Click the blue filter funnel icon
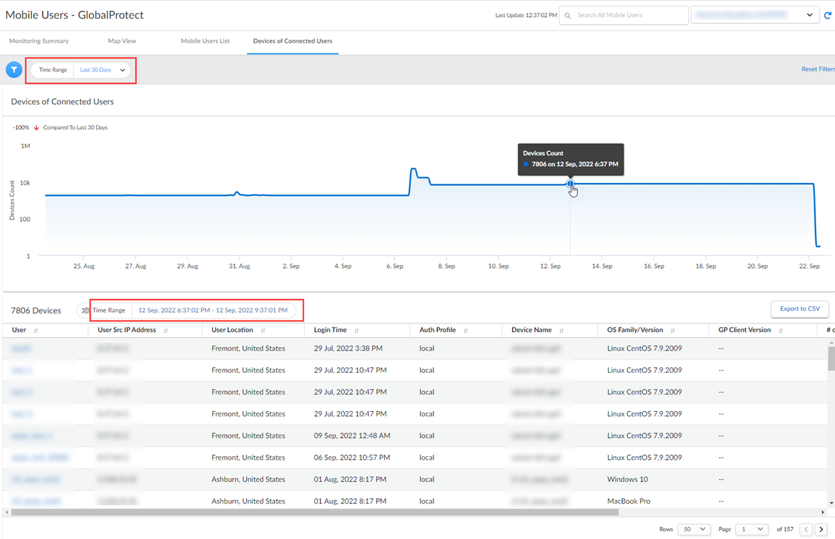835x539 pixels. click(x=14, y=70)
